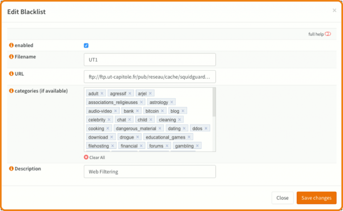Viewport: 343px width, 211px height.
Task: Click the info icon beside categories label
Action: (x=12, y=91)
